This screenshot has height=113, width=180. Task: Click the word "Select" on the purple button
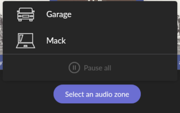pos(75,94)
